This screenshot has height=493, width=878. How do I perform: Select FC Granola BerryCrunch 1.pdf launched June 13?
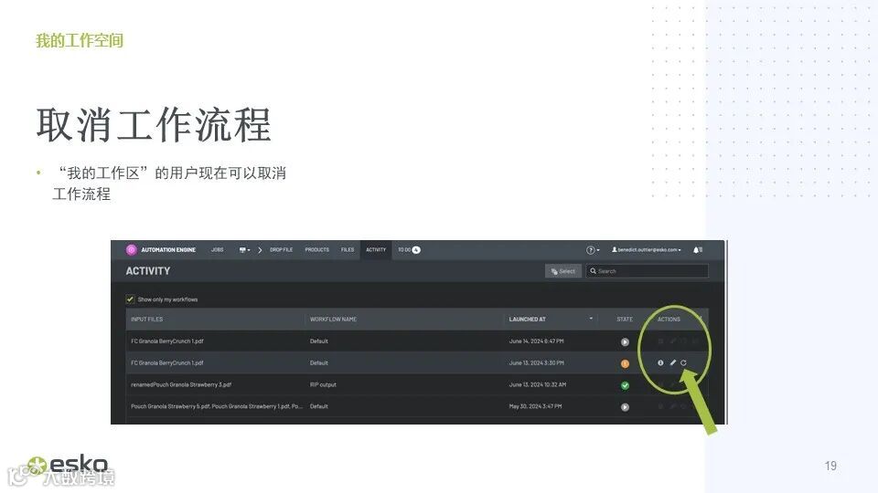coord(166,362)
